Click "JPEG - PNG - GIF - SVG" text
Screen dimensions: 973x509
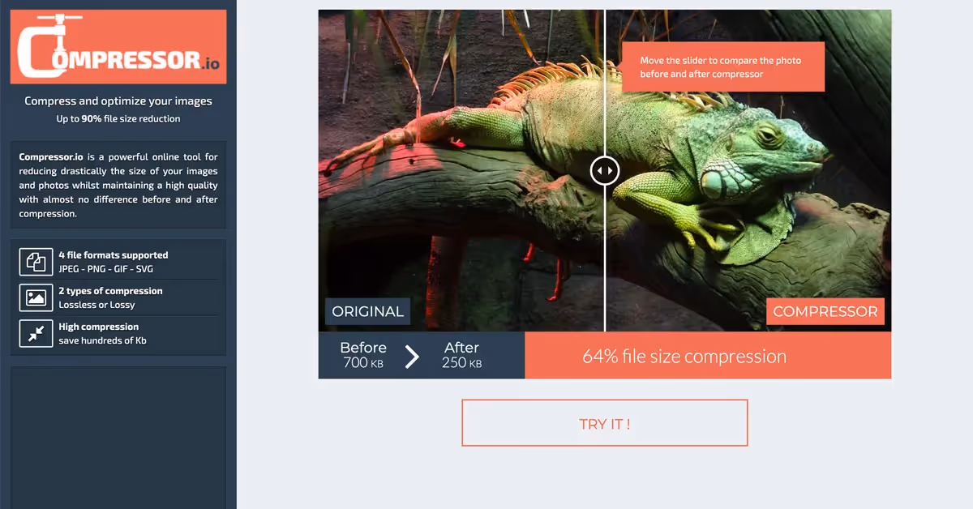[x=106, y=269]
